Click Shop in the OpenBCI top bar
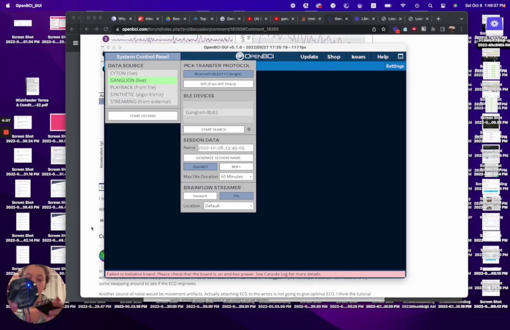The height and width of the screenshot is (330, 510). click(x=333, y=57)
